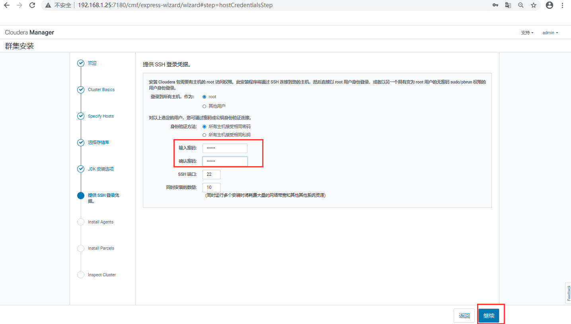The image size is (571, 324).
Task: Click the browser forward arrow
Action: click(x=19, y=5)
